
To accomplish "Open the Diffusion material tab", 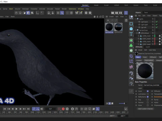I will click(x=153, y=57).
